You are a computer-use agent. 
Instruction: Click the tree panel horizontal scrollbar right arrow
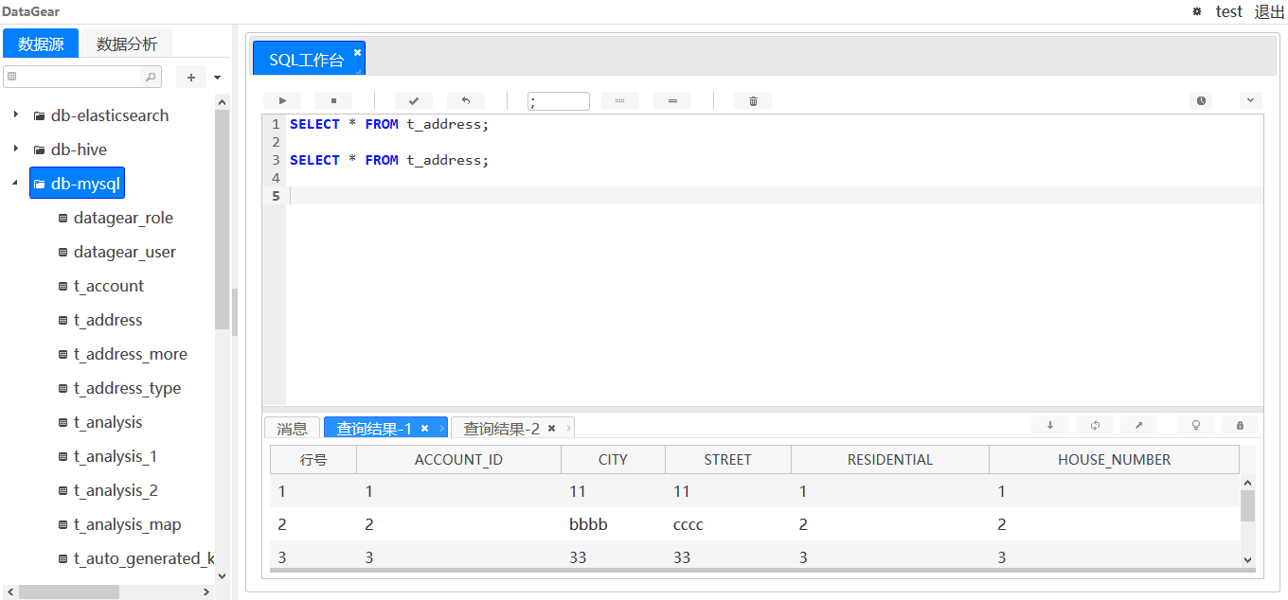206,591
